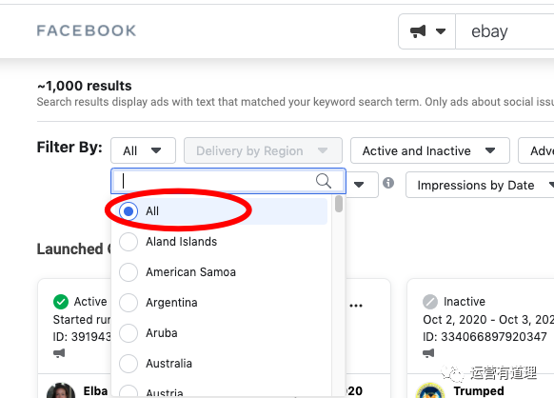Screen dimensions: 554x398
Task: Click the country list scrollbar thumb
Action: click(x=339, y=204)
